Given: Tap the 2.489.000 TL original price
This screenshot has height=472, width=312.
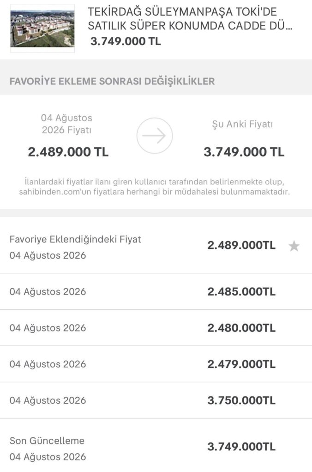Looking at the screenshot, I should (x=68, y=152).
